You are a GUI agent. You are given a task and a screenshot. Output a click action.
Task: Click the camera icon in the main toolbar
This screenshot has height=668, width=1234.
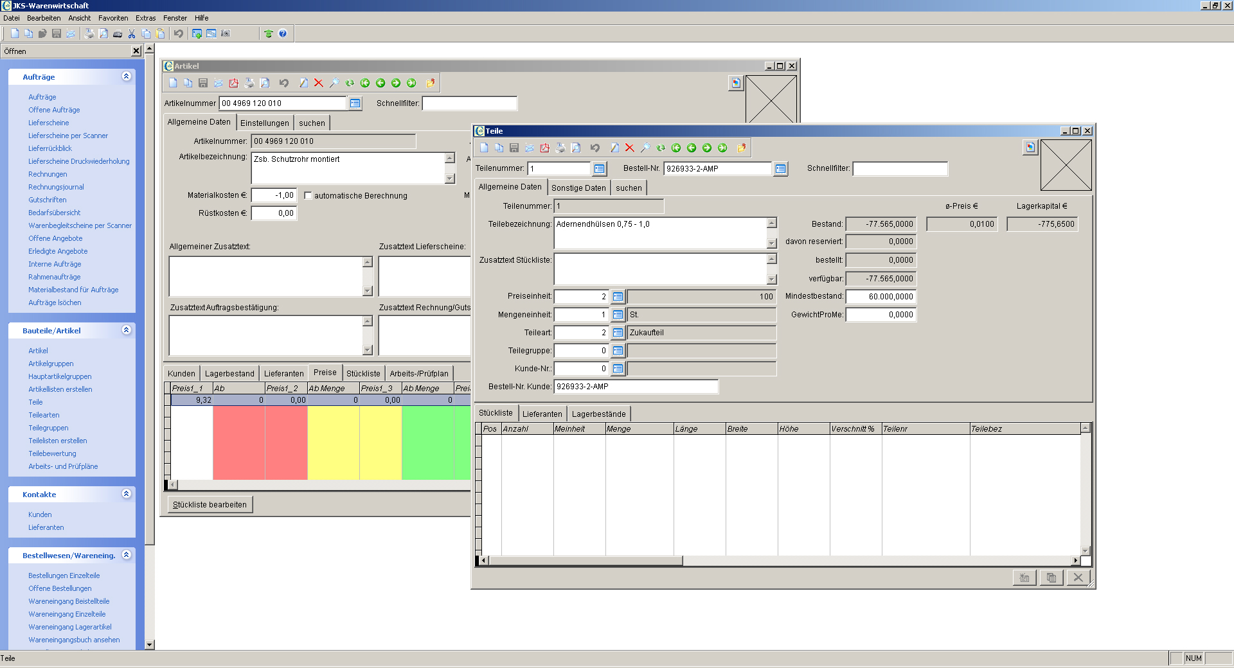(226, 33)
